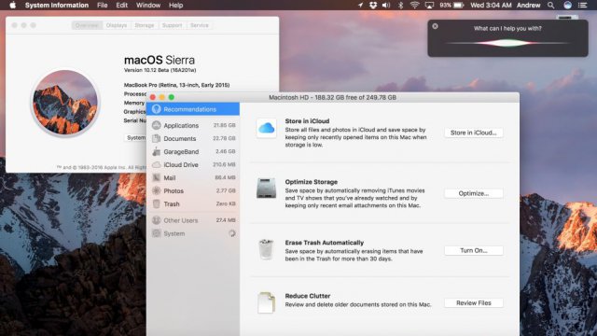Click the Photos flower sidebar icon
This screenshot has height=336, width=597.
156,190
